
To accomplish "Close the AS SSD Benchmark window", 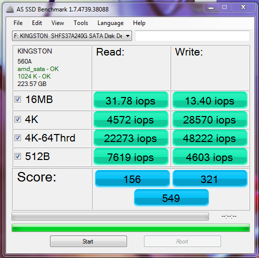I will [x=243, y=7].
